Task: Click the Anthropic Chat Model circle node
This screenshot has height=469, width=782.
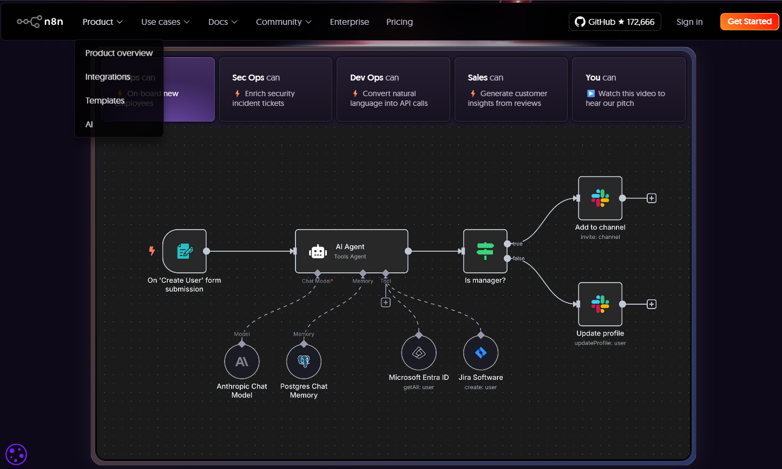Action: [x=242, y=362]
